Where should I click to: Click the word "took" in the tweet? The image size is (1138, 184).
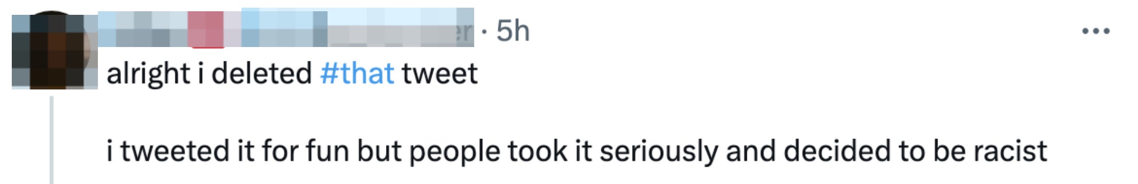point(537,152)
